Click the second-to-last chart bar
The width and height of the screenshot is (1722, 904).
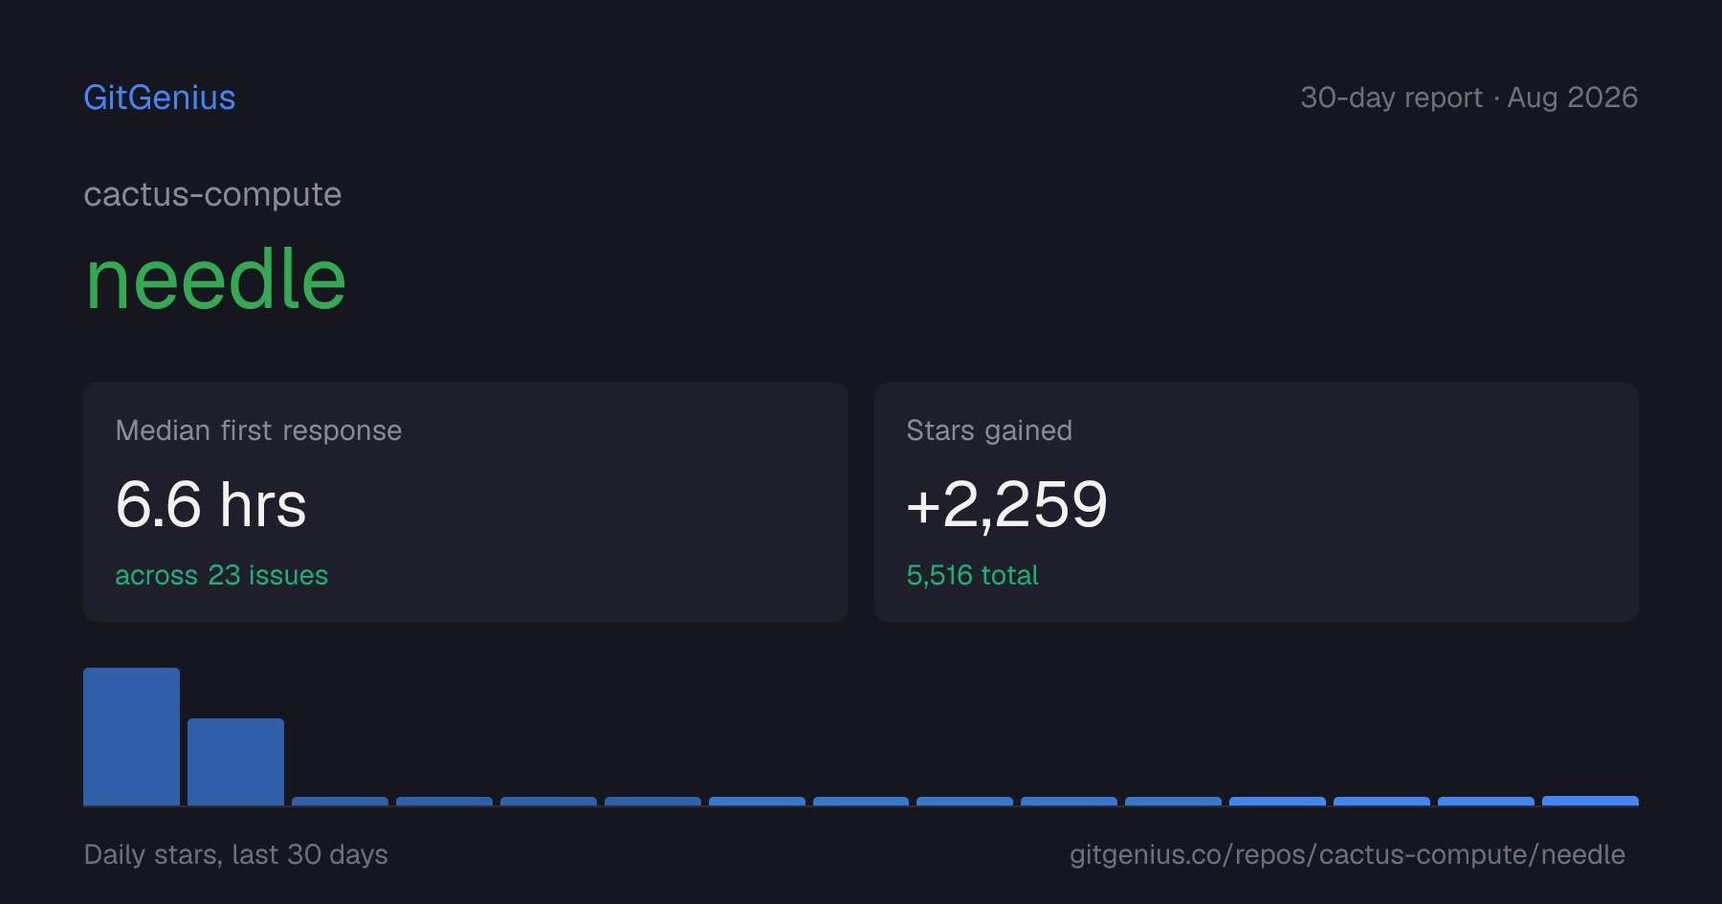coord(1486,801)
